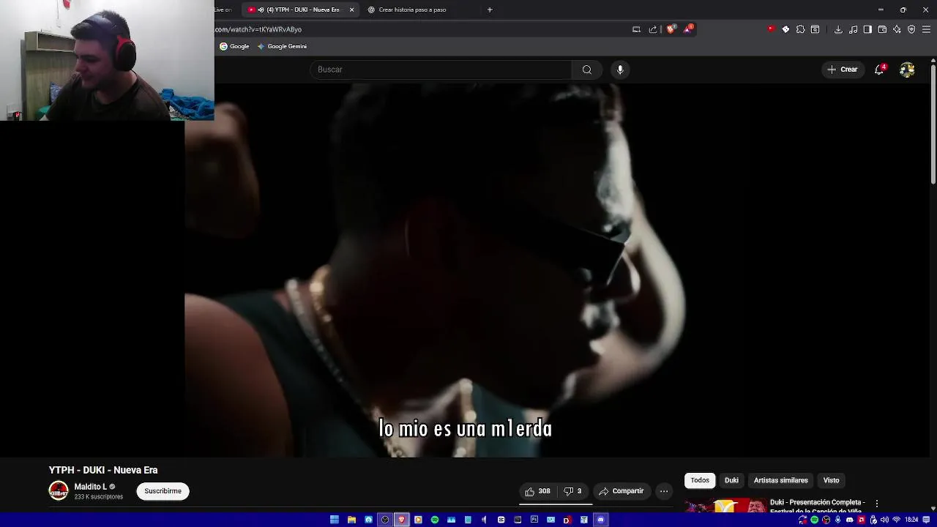Dislike the video with thumbs down
Image resolution: width=937 pixels, height=527 pixels.
(572, 491)
